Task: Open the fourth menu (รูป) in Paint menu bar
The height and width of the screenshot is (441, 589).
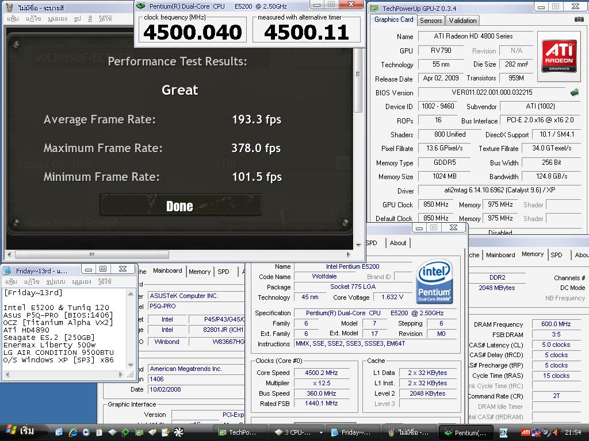Action: coord(77,18)
